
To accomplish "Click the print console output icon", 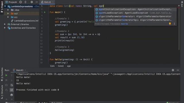I will tap(11, 95).
